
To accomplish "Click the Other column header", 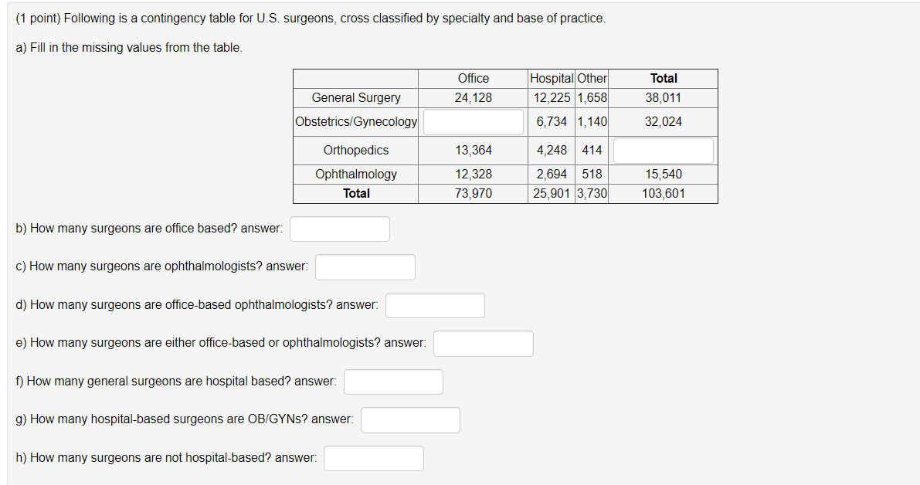I will (592, 79).
